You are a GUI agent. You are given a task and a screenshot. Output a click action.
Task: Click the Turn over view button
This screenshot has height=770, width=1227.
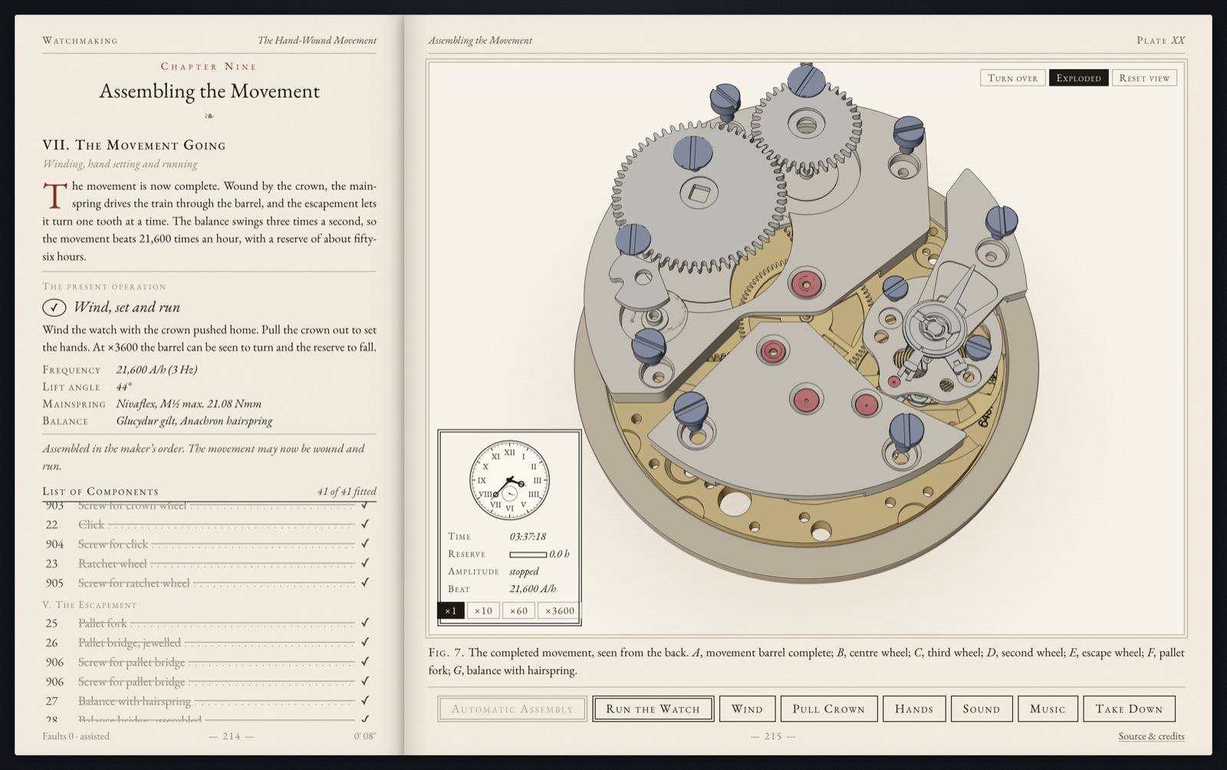pos(1012,77)
